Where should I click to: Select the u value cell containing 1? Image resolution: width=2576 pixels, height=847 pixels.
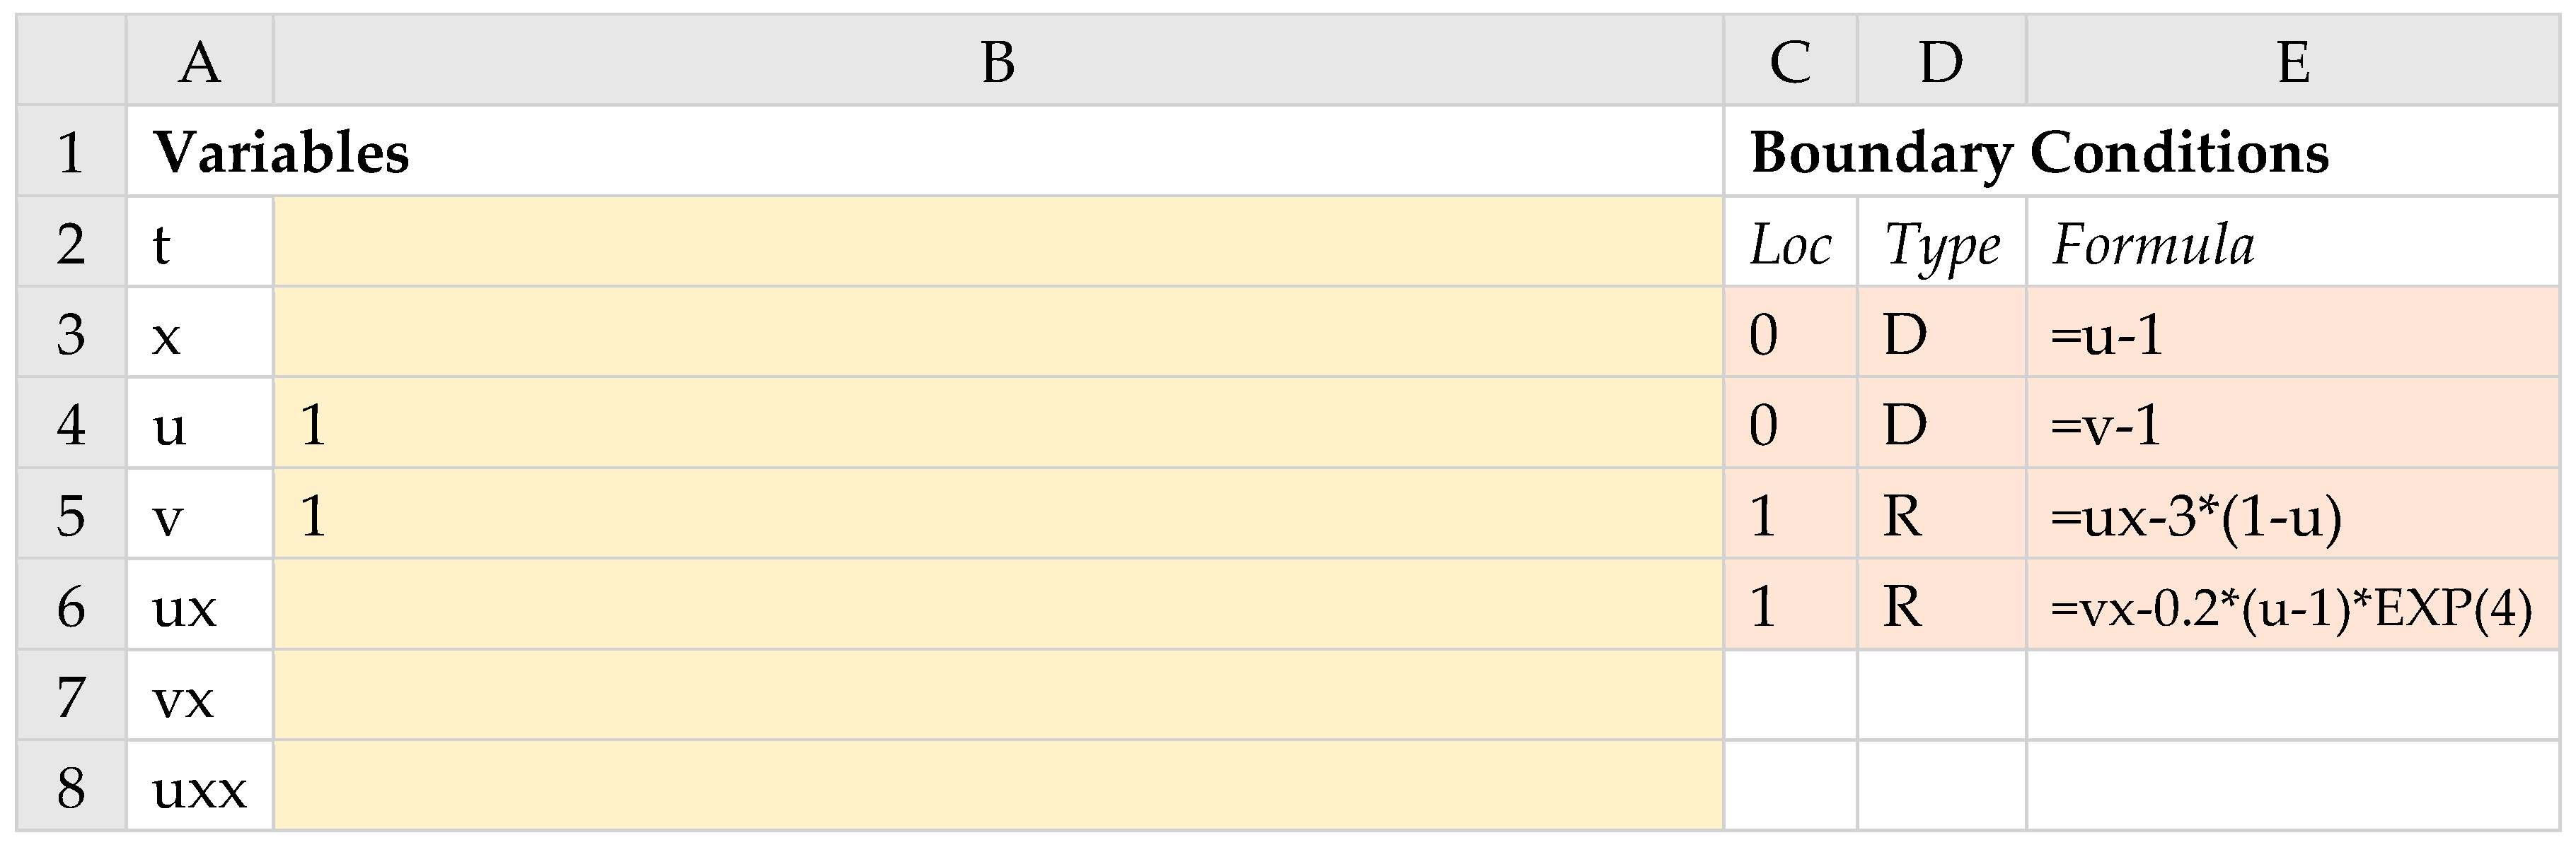point(997,425)
